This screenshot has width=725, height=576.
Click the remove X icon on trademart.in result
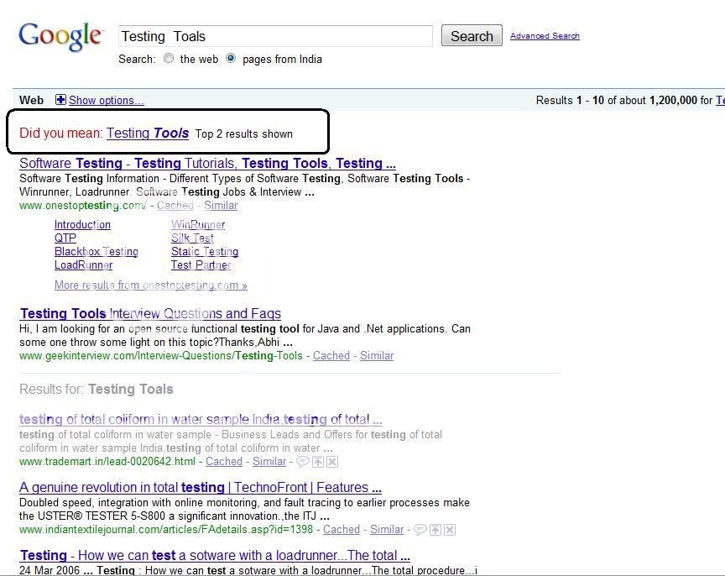tap(332, 462)
